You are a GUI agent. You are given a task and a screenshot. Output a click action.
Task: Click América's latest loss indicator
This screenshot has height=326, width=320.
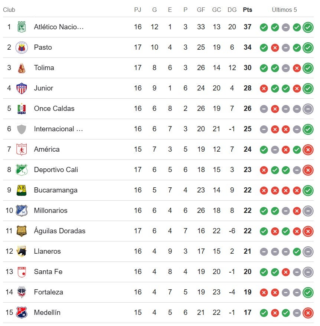(308, 149)
